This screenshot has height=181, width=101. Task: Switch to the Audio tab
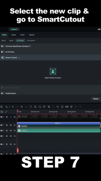(x=13, y=35)
